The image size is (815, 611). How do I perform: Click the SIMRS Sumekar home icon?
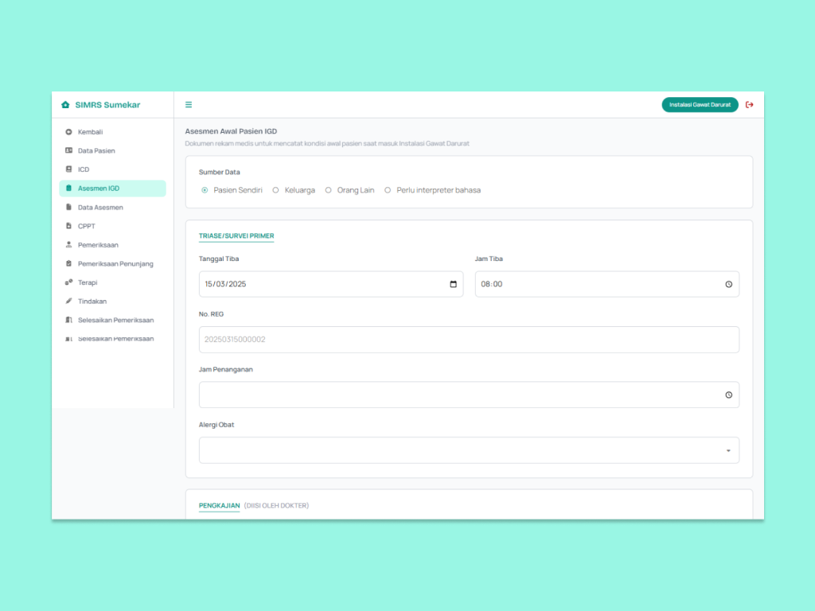click(x=65, y=105)
